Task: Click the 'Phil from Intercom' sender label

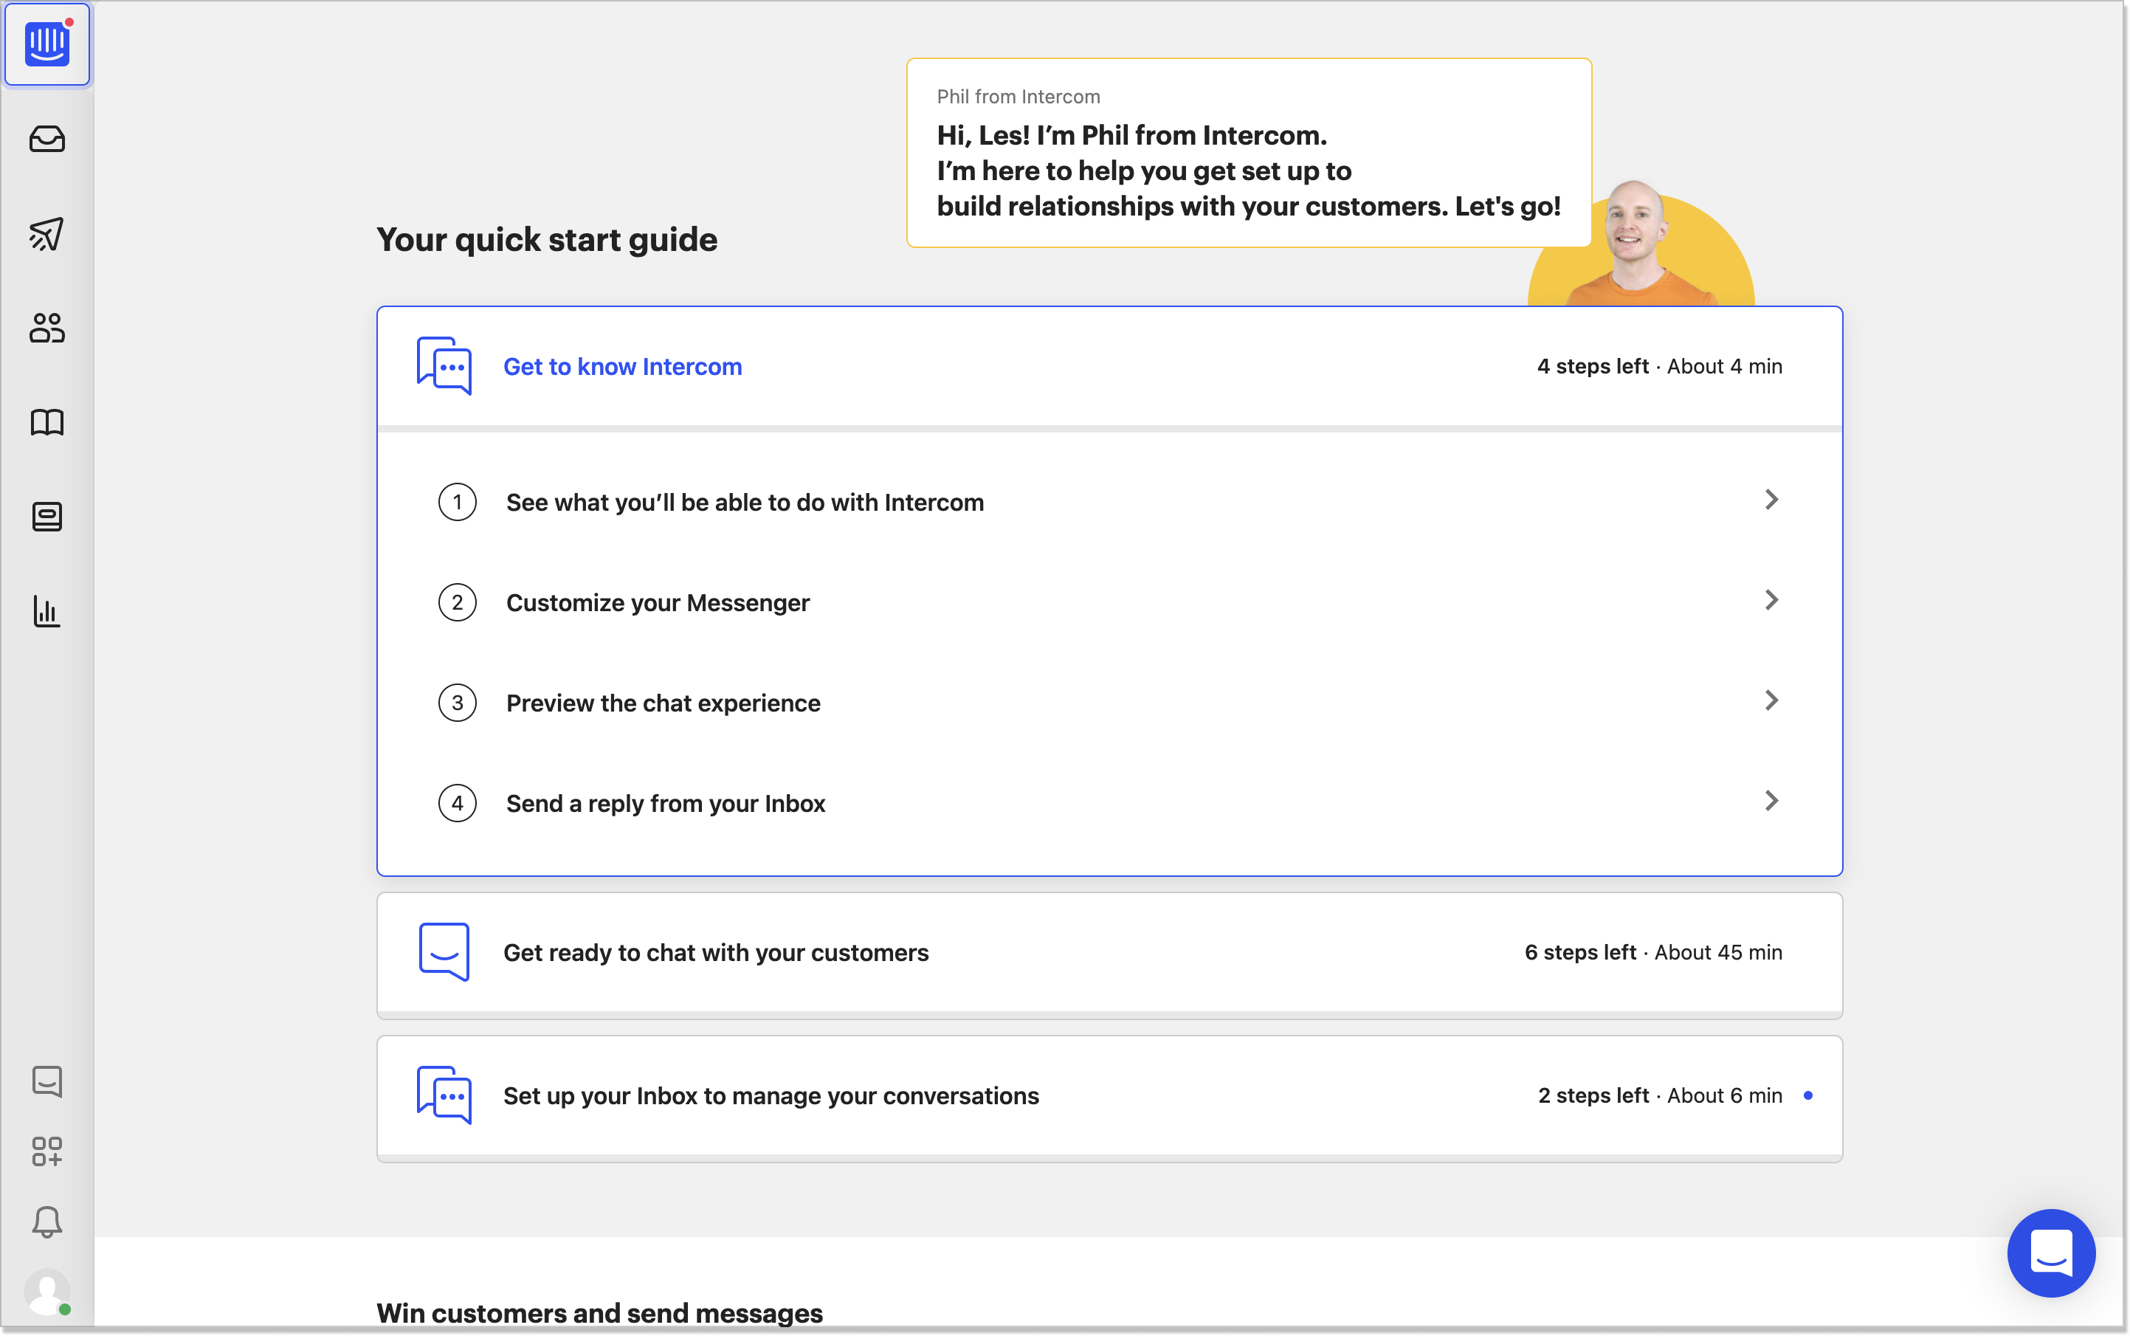Action: 1019,96
